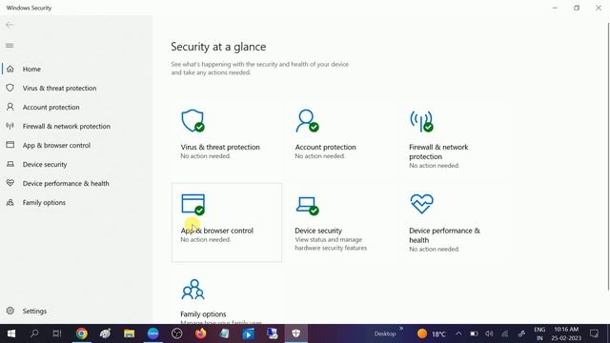This screenshot has width=610, height=343.
Task: Click 'View status and manage hardware security features' text
Action: point(331,244)
